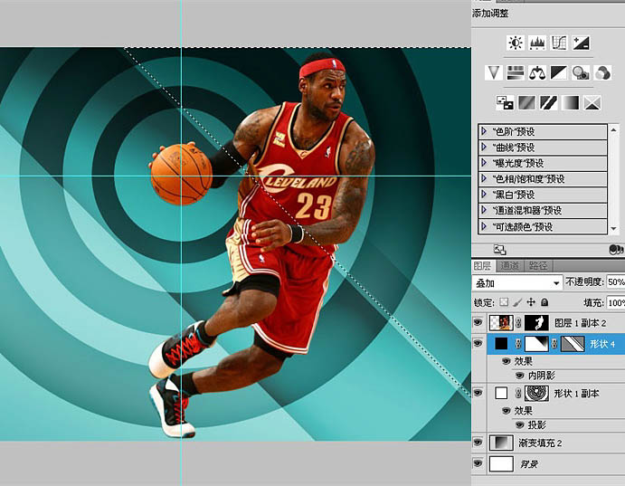
Task: Add a Vibrance adjustment layer
Action: [x=494, y=72]
